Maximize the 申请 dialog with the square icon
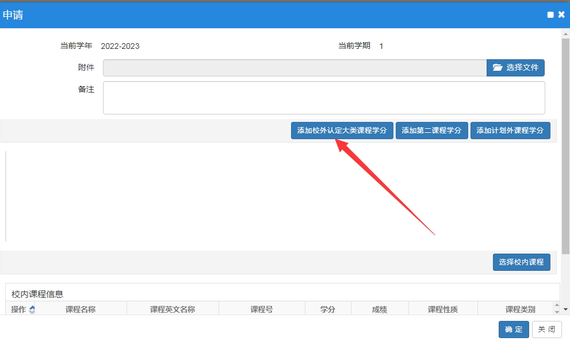Screen dimensions: 570x341 click(550, 14)
